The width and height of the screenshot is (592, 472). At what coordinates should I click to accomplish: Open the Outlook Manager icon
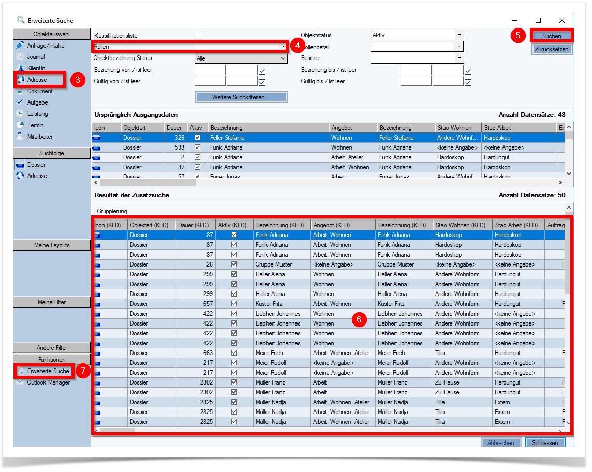pos(20,382)
